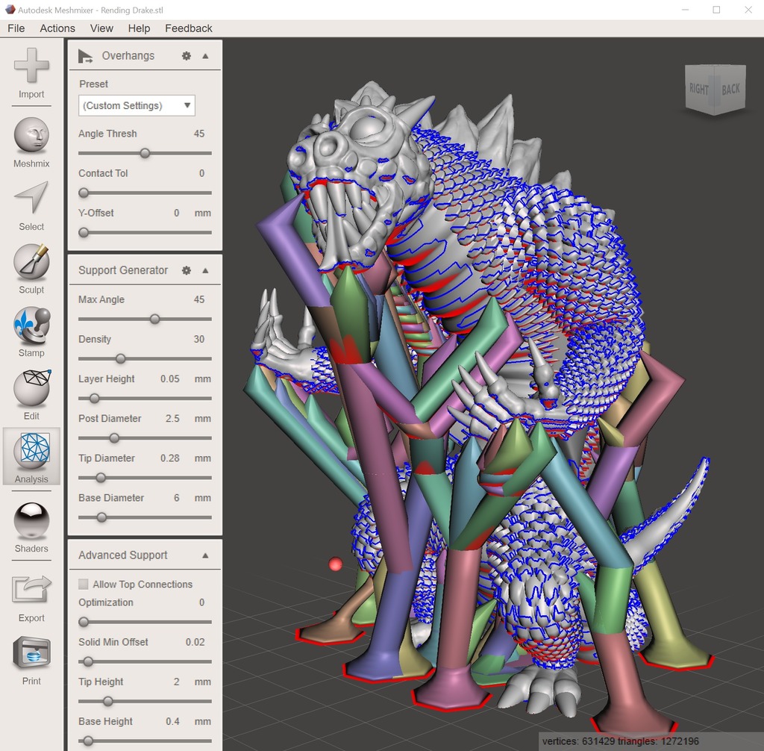Click the BACK face of view cube
The image size is (764, 751).
[730, 90]
